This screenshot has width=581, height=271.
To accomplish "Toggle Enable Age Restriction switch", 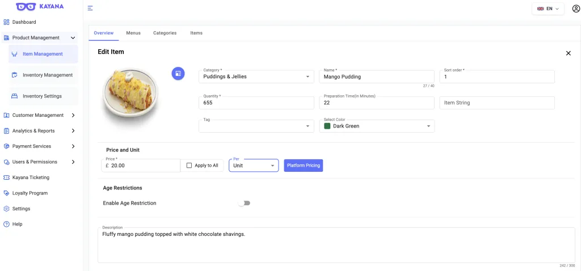I will tap(244, 203).
